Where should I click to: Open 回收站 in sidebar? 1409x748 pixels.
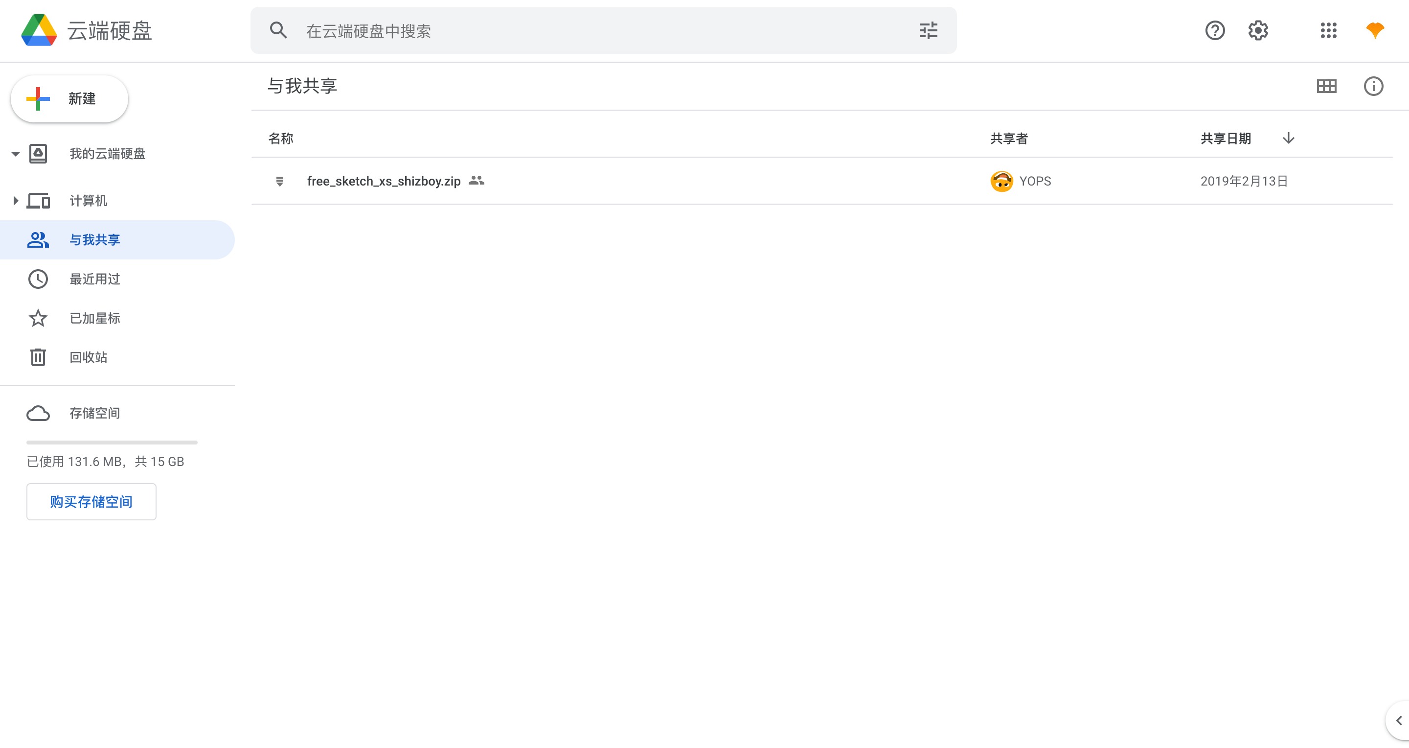click(x=88, y=357)
